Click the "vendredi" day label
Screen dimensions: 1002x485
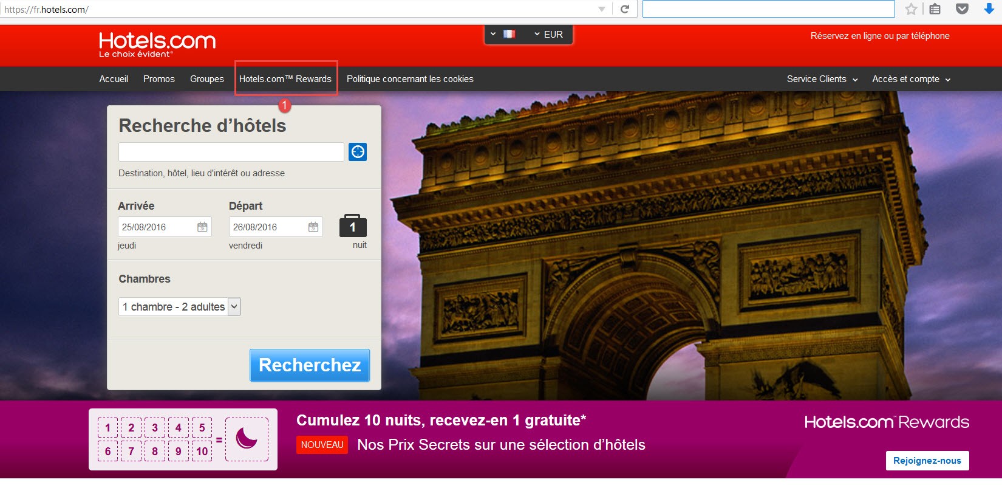[245, 246]
